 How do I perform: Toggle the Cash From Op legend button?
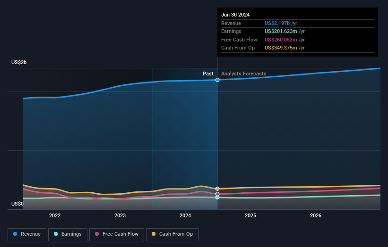click(x=172, y=234)
